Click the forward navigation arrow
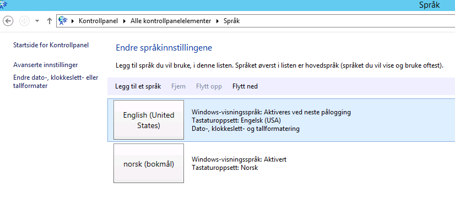 (x=24, y=21)
